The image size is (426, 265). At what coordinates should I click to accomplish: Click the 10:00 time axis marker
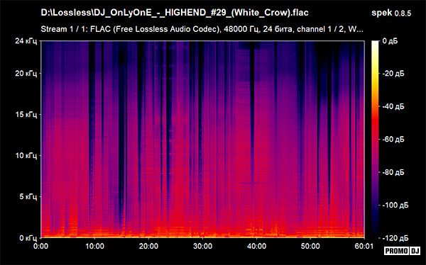[x=94, y=247]
